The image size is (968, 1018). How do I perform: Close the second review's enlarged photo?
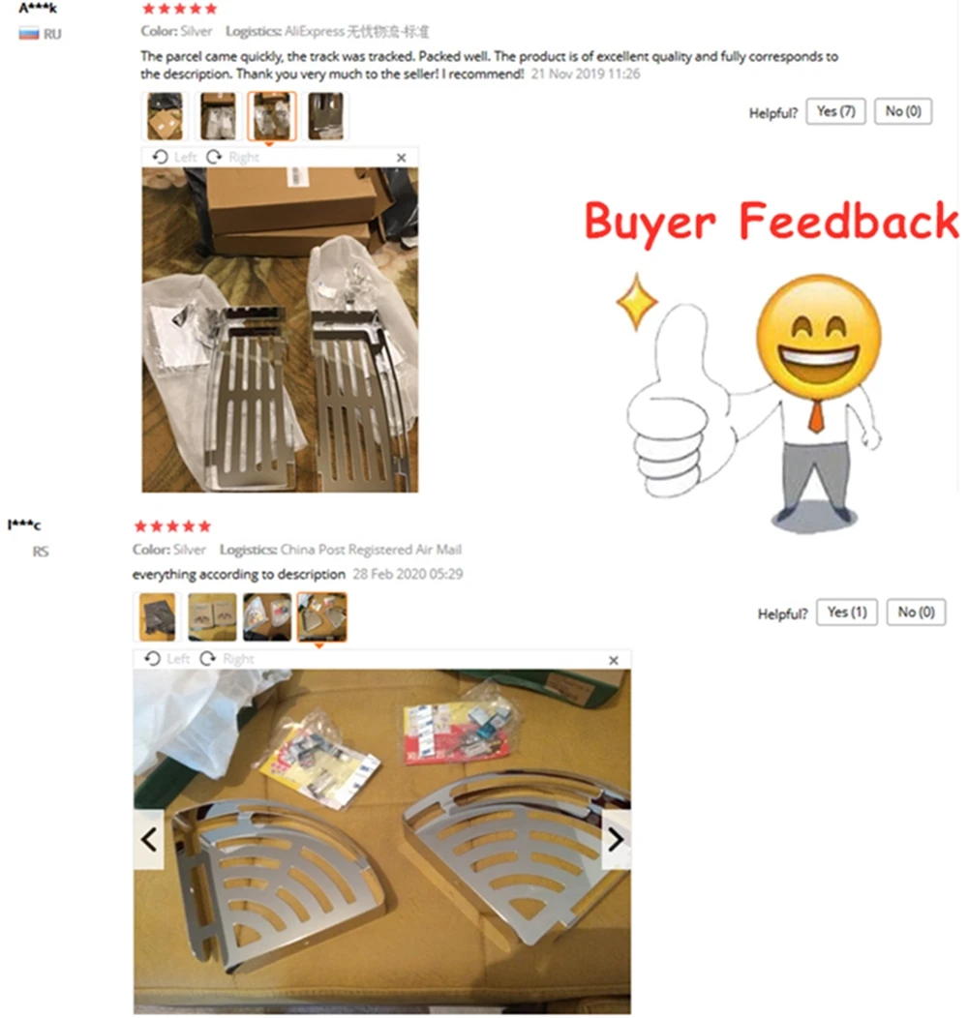[x=614, y=660]
